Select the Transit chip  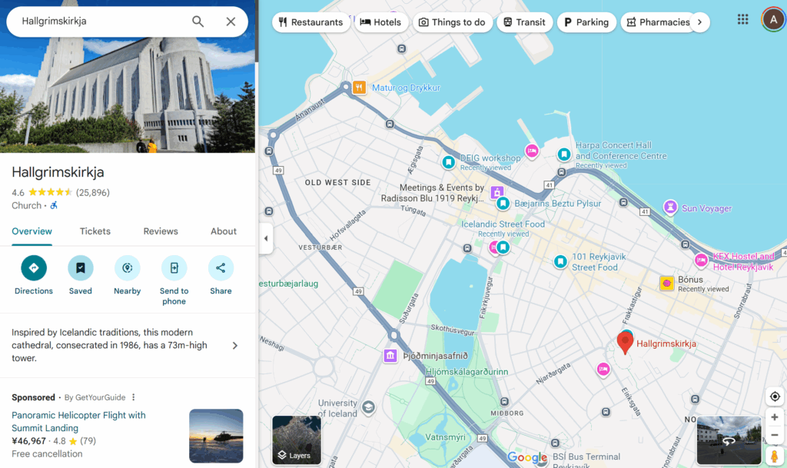point(524,22)
